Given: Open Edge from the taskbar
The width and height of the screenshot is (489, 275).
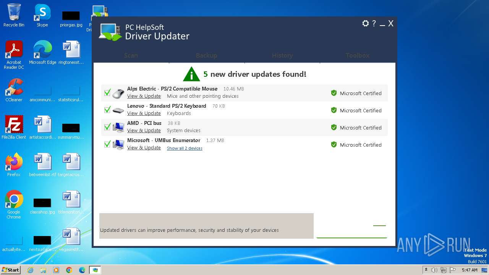Looking at the screenshot, I should [x=82, y=270].
